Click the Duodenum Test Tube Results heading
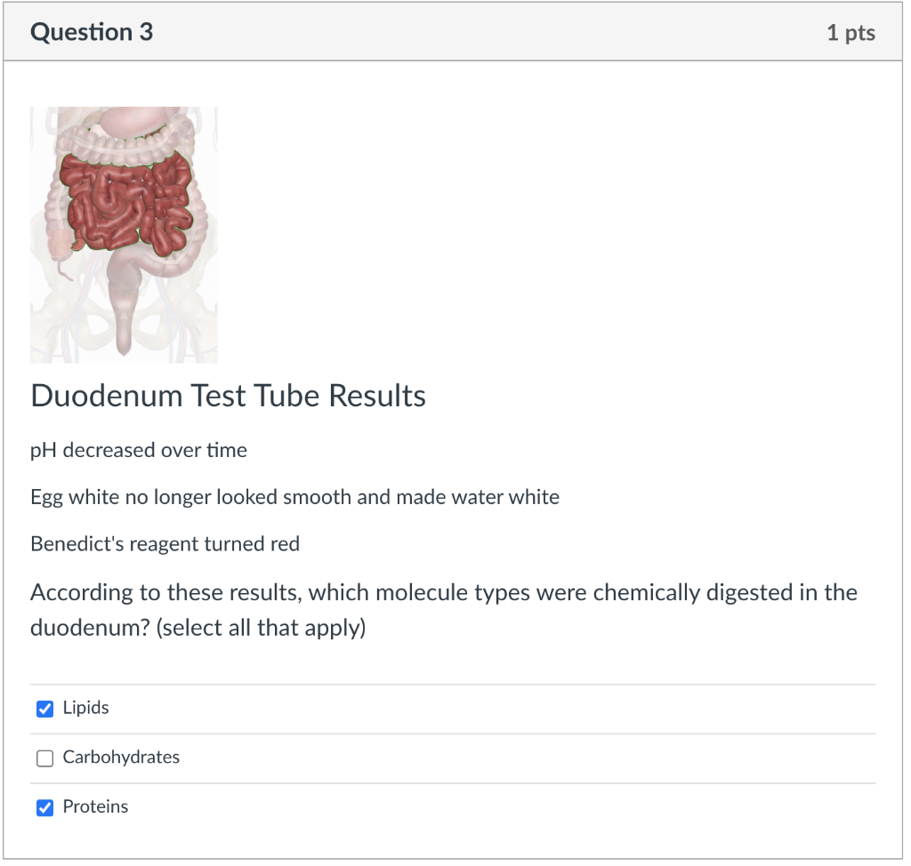This screenshot has height=866, width=911. 228,396
